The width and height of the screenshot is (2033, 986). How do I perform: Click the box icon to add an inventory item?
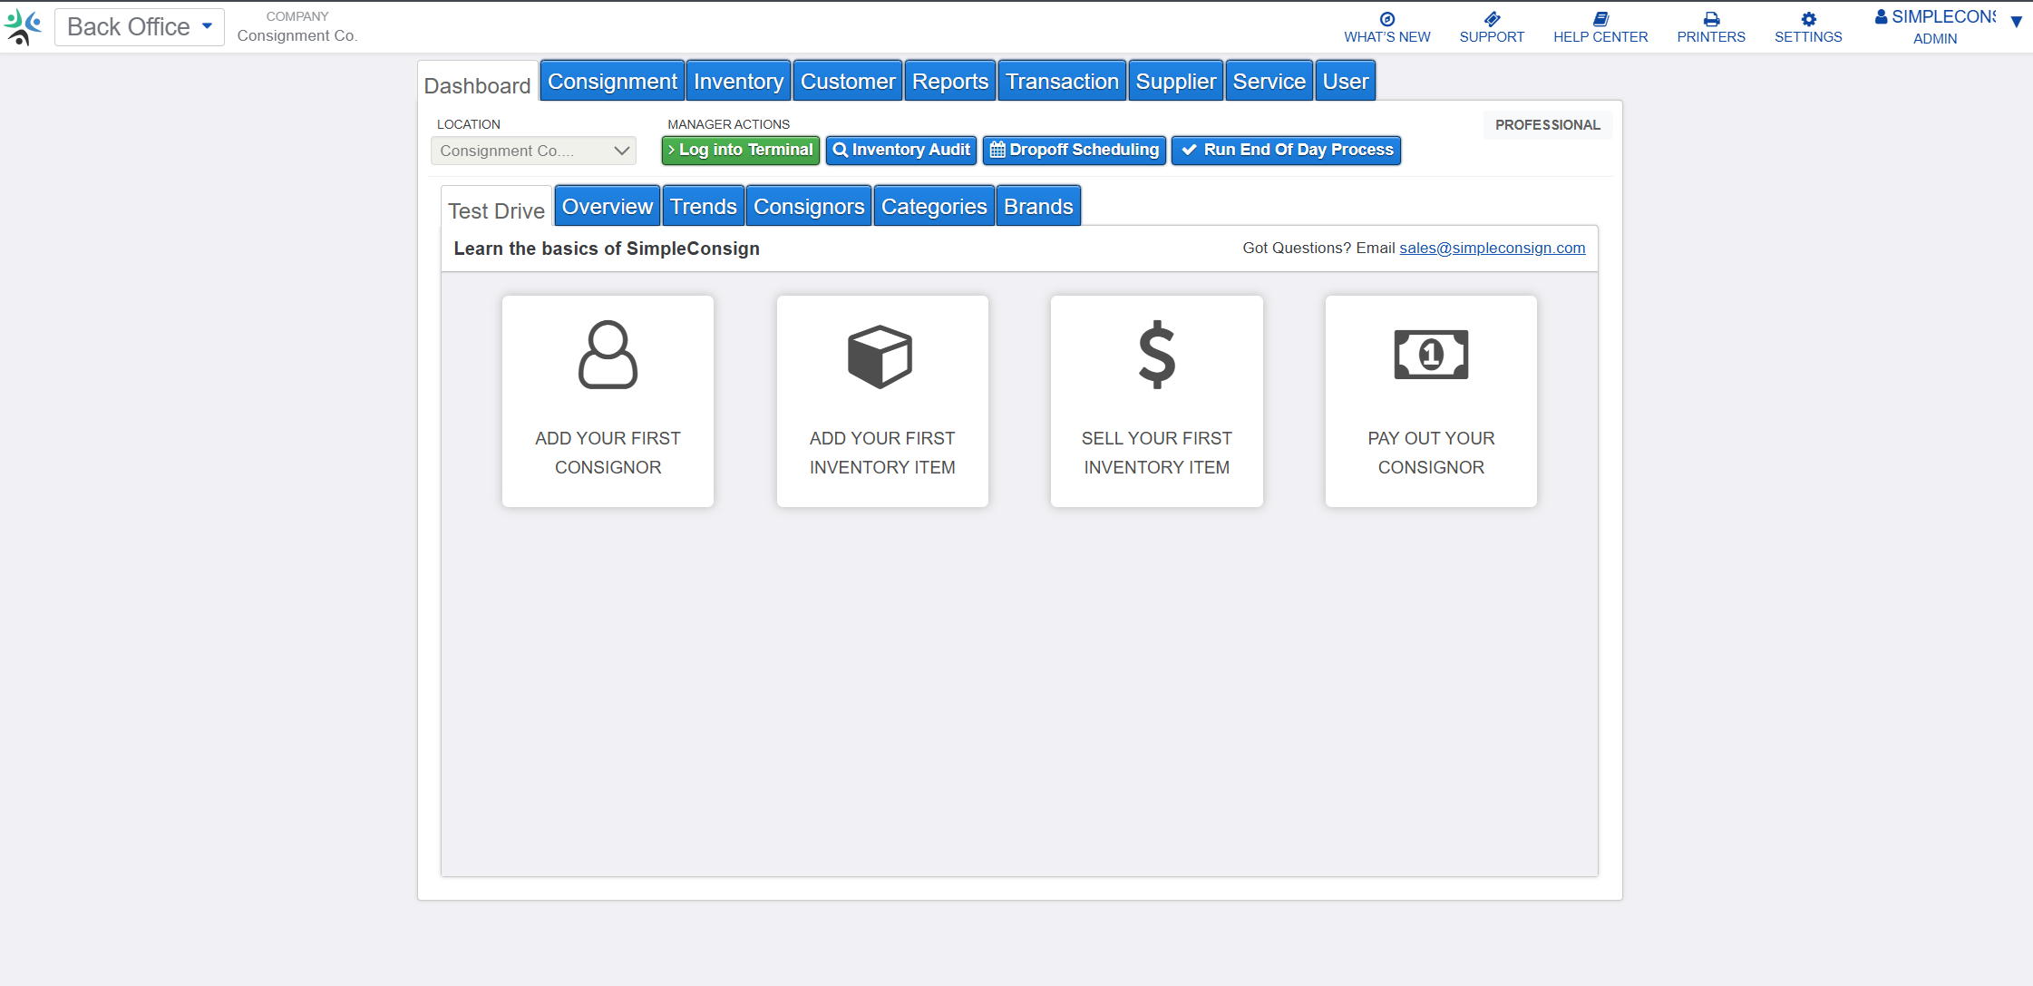coord(880,356)
